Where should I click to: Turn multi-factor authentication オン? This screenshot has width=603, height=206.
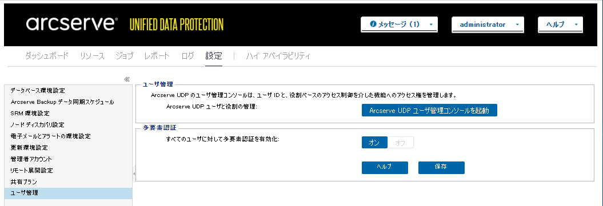374,143
